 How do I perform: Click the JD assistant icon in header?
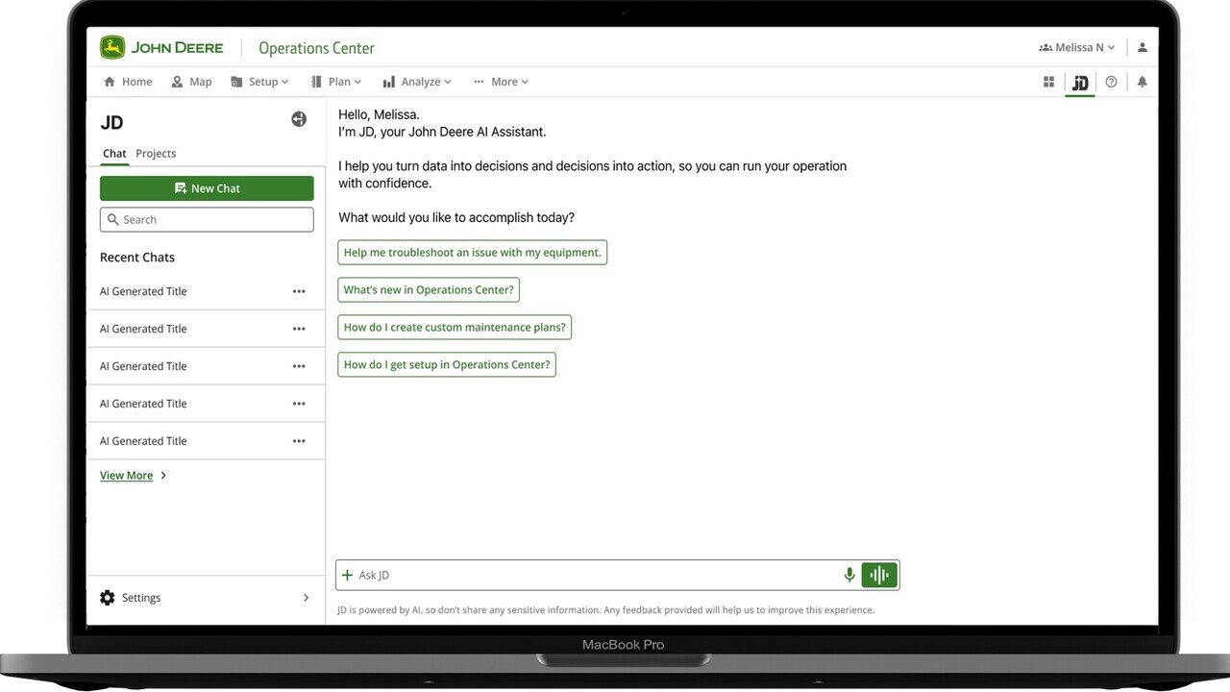click(x=1080, y=83)
